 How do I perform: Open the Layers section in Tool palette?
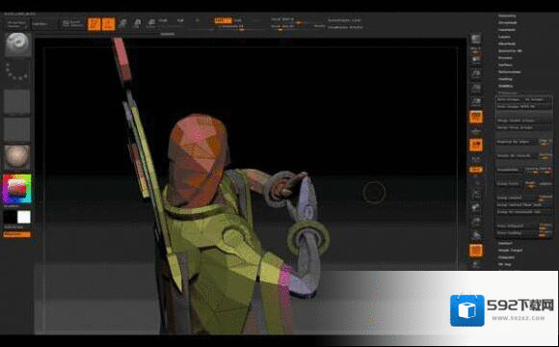[x=504, y=37]
